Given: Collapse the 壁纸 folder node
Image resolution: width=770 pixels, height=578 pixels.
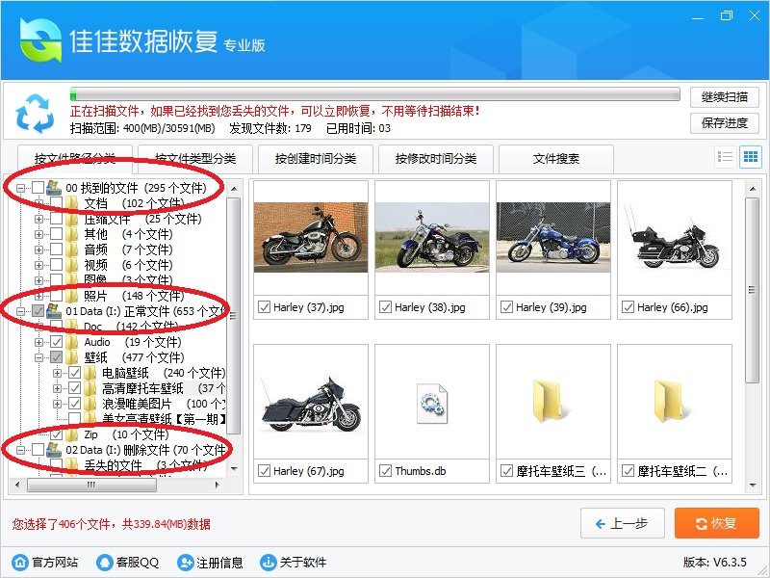Looking at the screenshot, I should click(38, 357).
